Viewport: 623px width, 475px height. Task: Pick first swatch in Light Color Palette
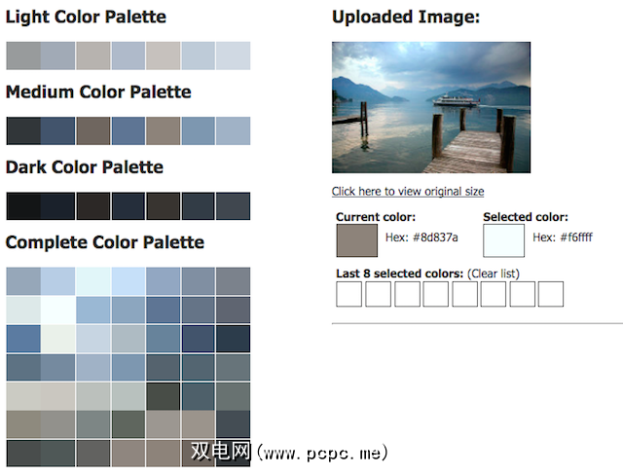click(23, 55)
